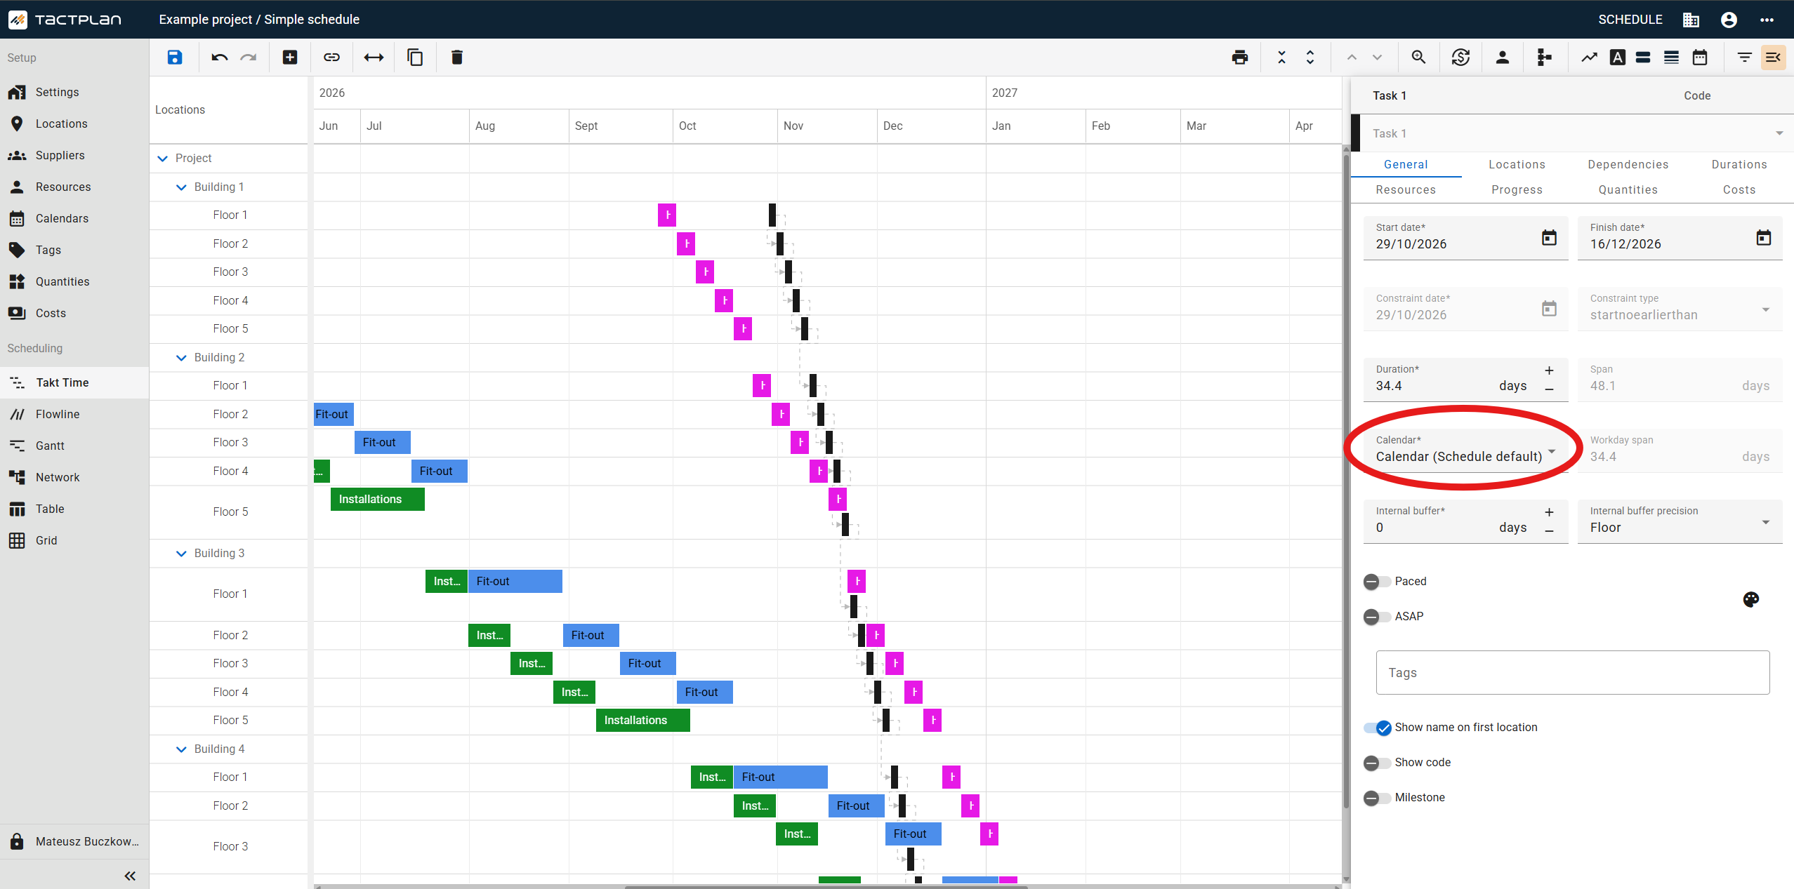Click the toolbar calendar icon
The image size is (1794, 889).
tap(1700, 58)
